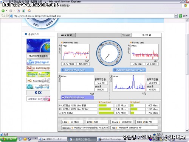The image size is (189, 142).
Task: Click the 0.50% loss rate value
Action: pos(153,90)
